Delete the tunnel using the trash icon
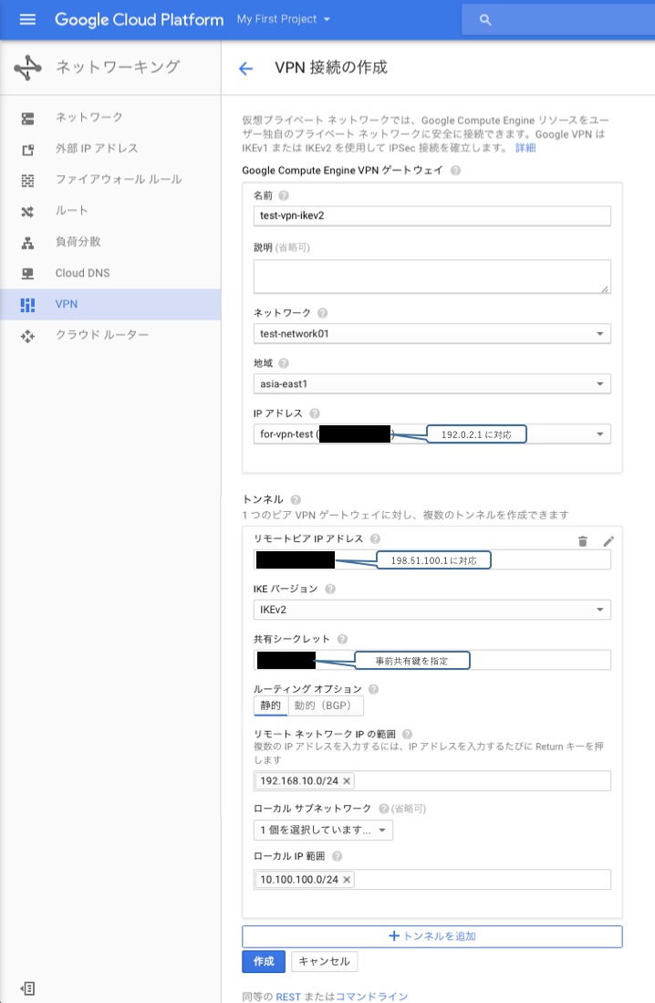Viewport: 655px width, 1003px height. (583, 541)
